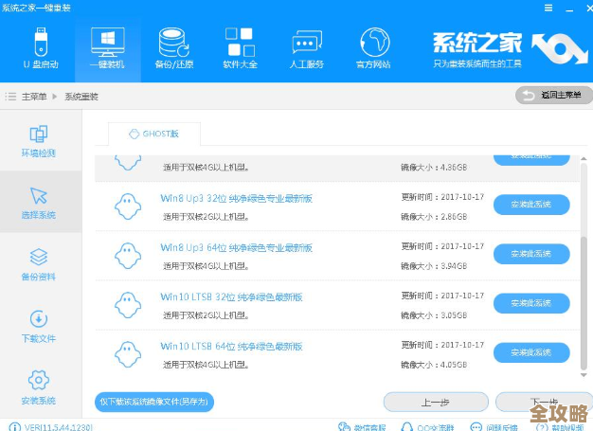Click 仅下载该系统镜像文件(另存为) button
The height and width of the screenshot is (431, 593).
tap(154, 402)
